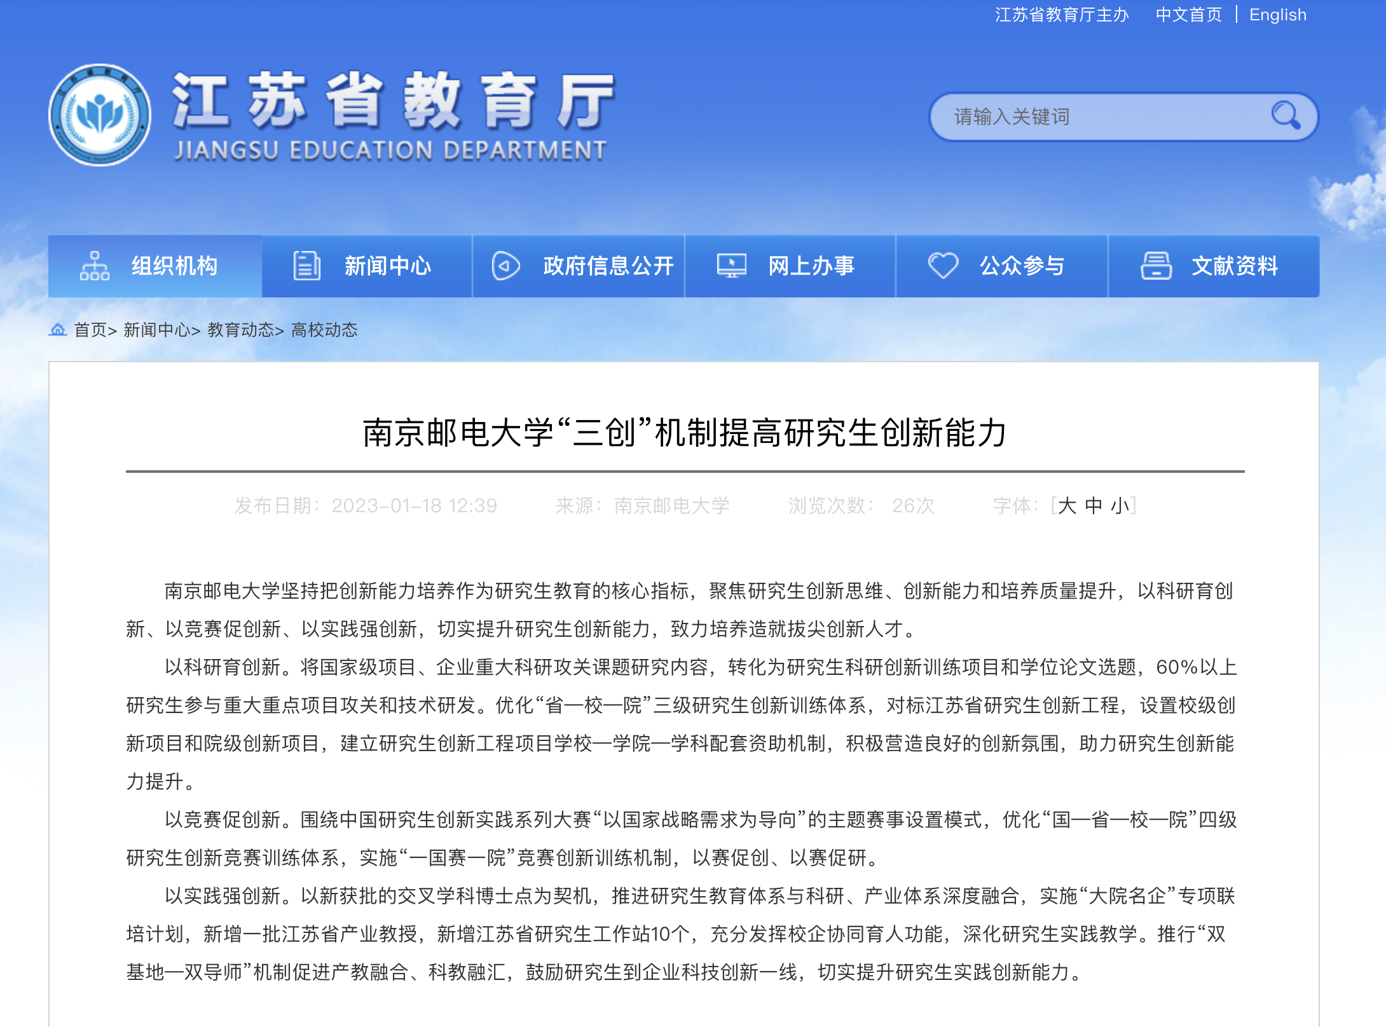Click the icon beside 政府信息公开
The height and width of the screenshot is (1027, 1386).
point(505,266)
